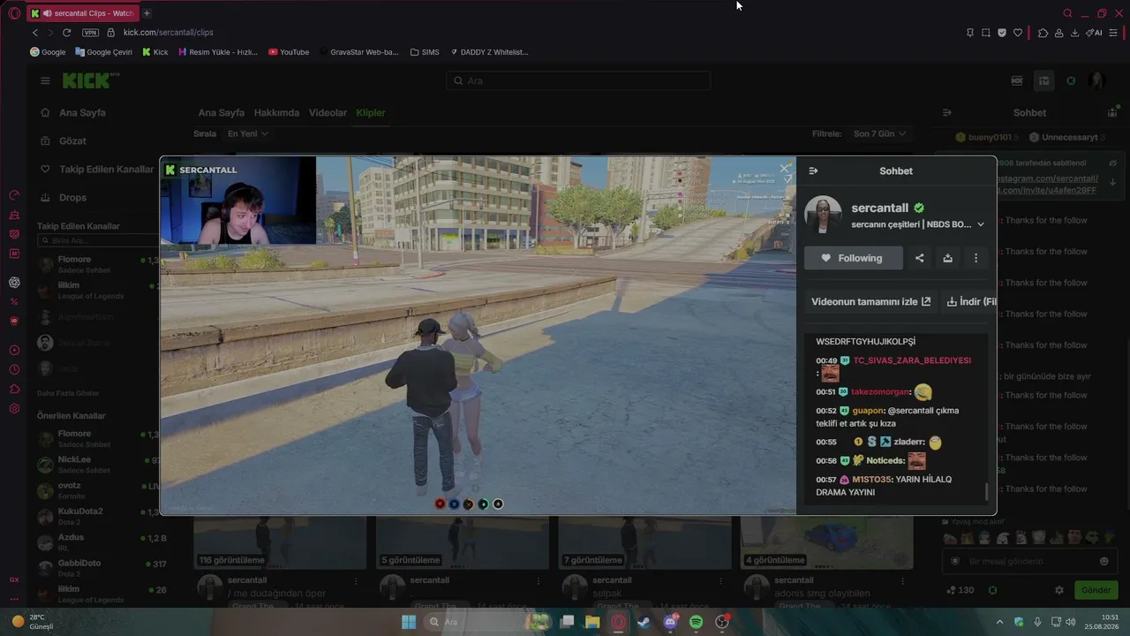1130x636 pixels.
Task: Toggle Following for sercantall
Action: [854, 258]
